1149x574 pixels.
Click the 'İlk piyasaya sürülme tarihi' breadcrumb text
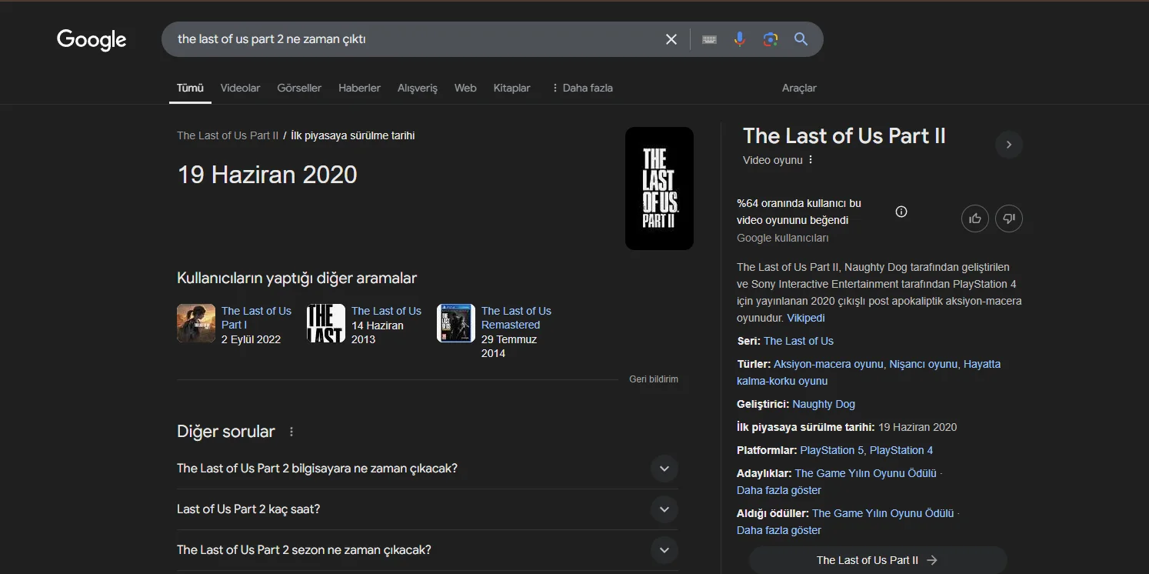353,135
